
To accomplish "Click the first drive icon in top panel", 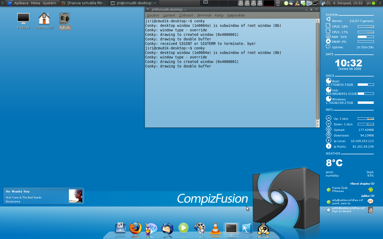I will 241,3.
